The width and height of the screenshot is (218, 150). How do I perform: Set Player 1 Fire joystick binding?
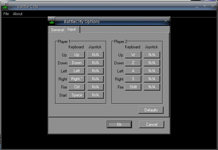pos(95,87)
